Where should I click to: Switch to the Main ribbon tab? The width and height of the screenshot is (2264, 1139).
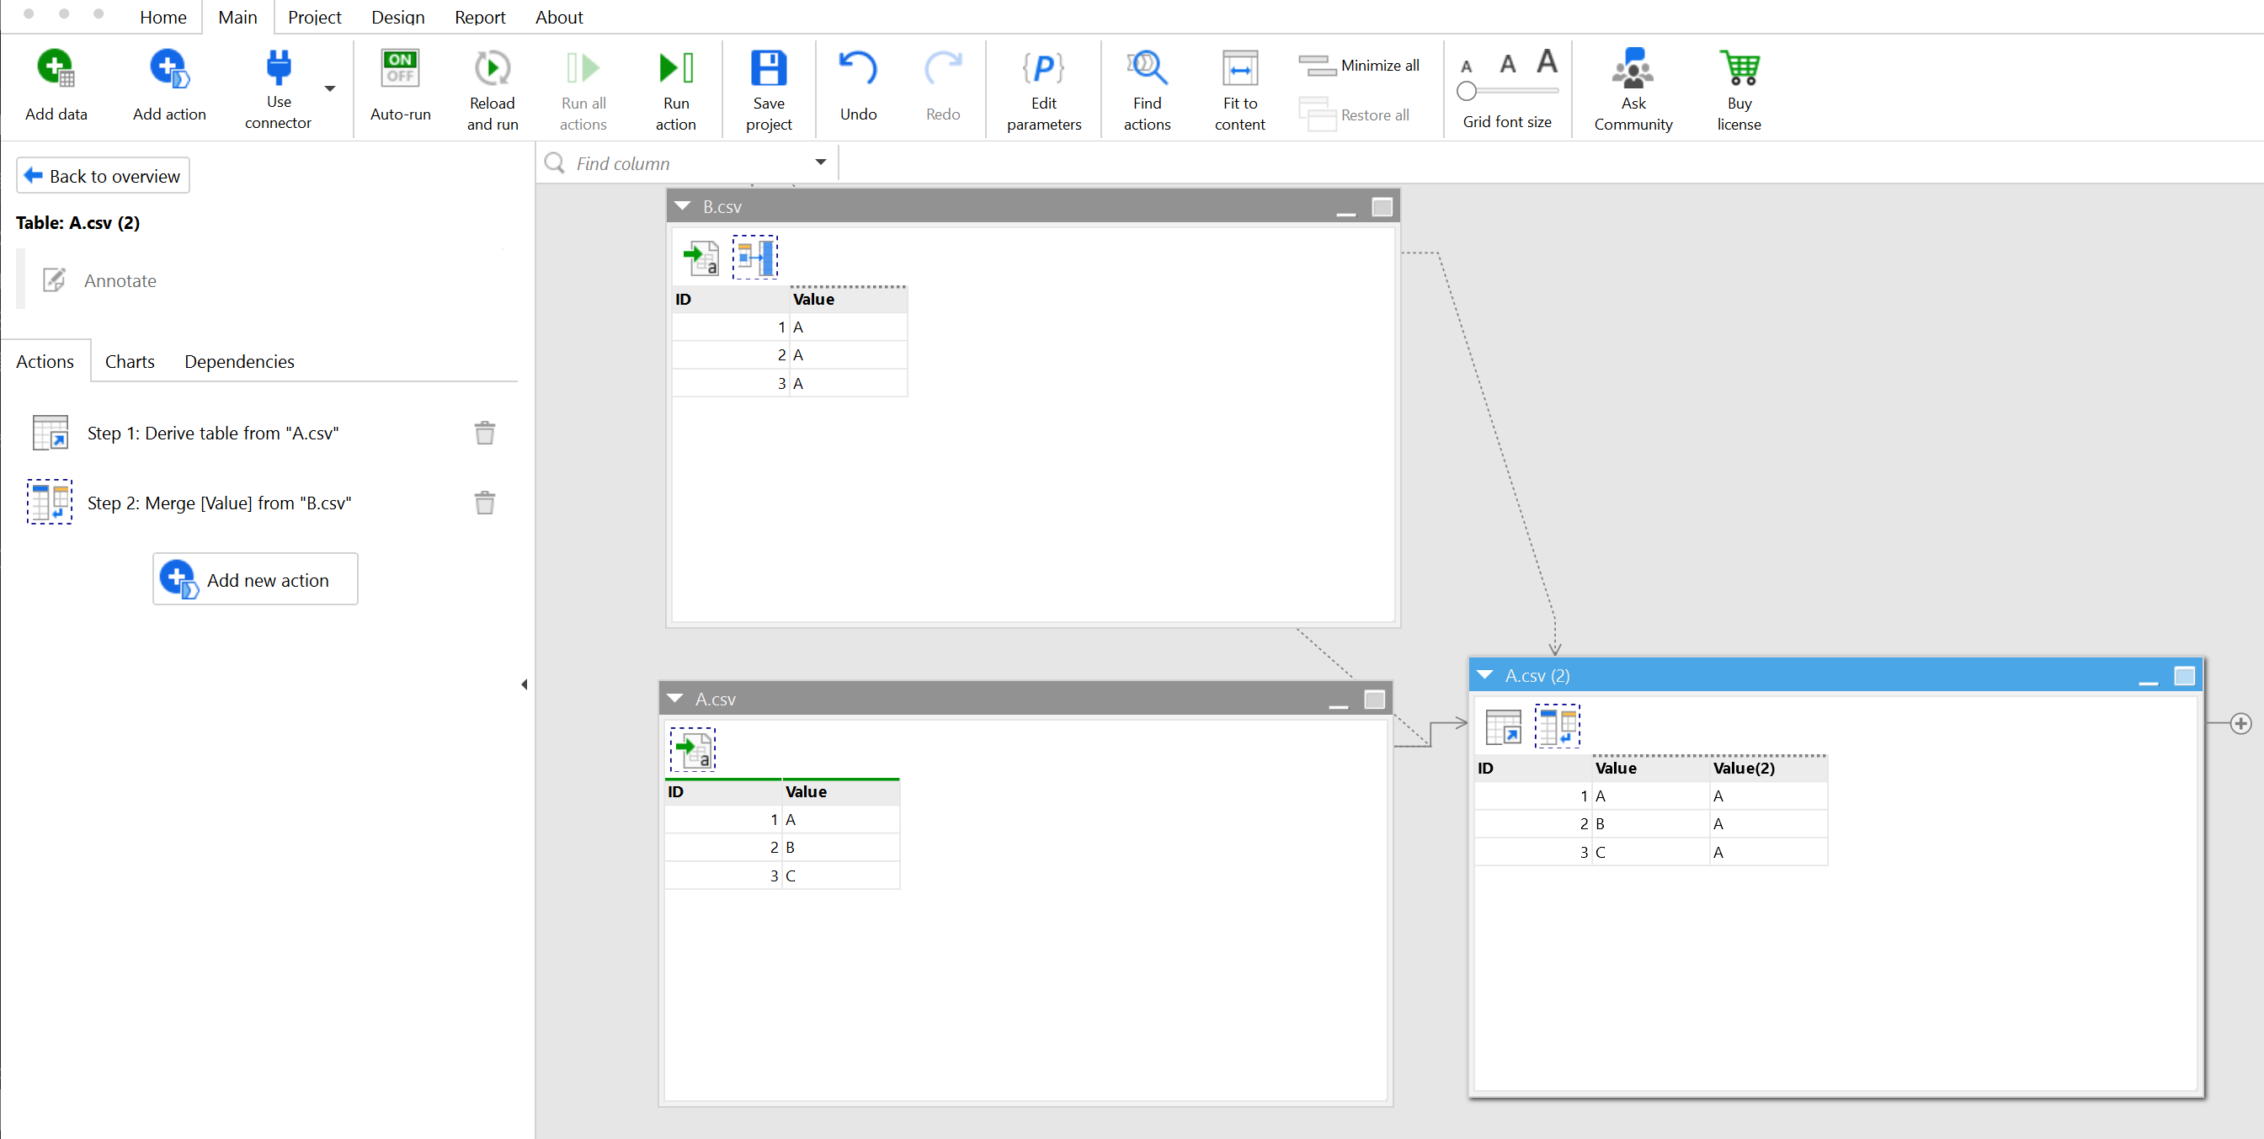237,18
